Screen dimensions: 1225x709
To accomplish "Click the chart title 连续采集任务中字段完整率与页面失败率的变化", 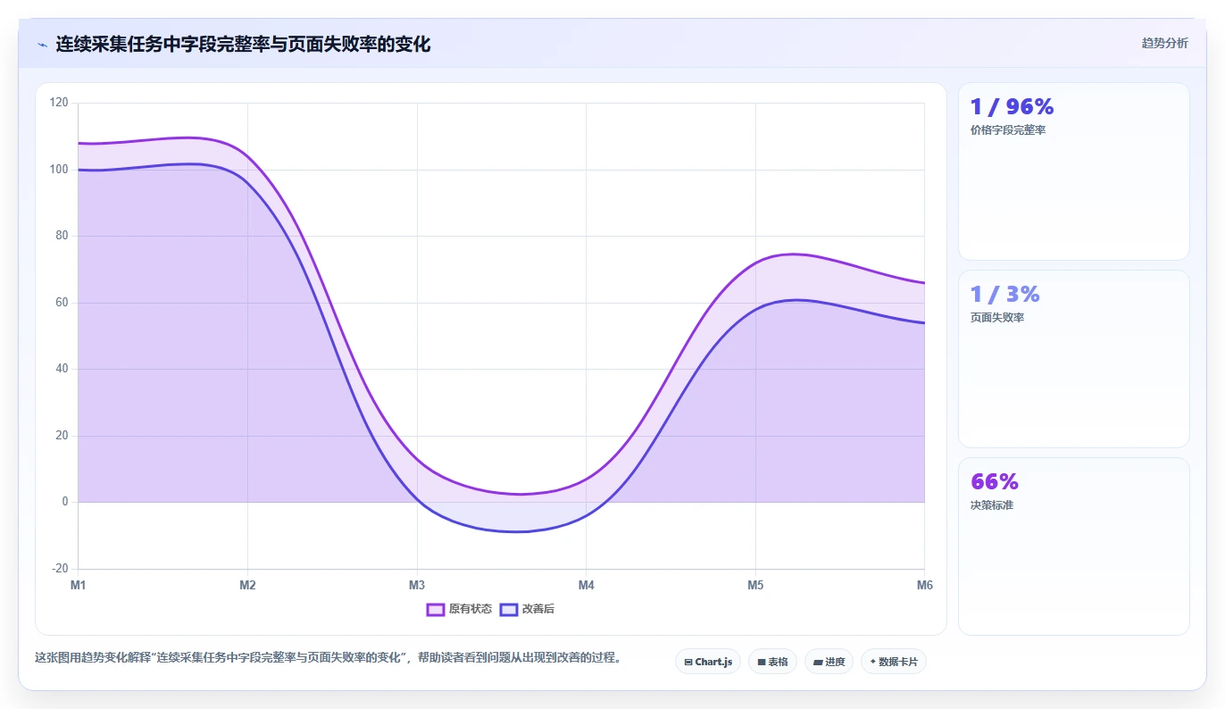I will [243, 44].
